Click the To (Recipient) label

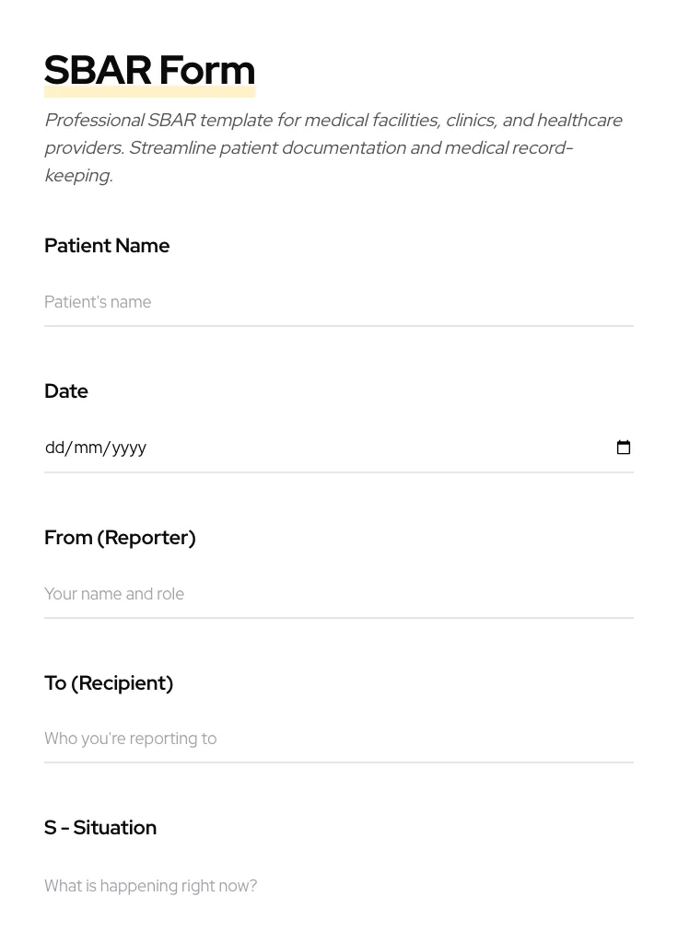coord(109,683)
